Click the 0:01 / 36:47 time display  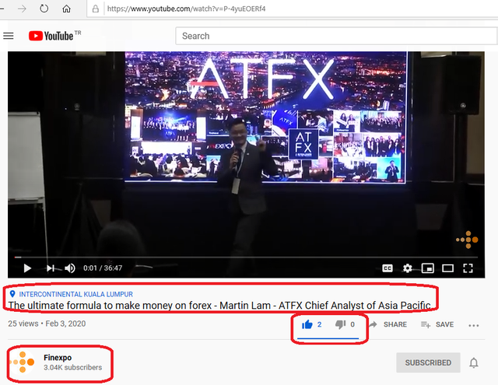103,268
